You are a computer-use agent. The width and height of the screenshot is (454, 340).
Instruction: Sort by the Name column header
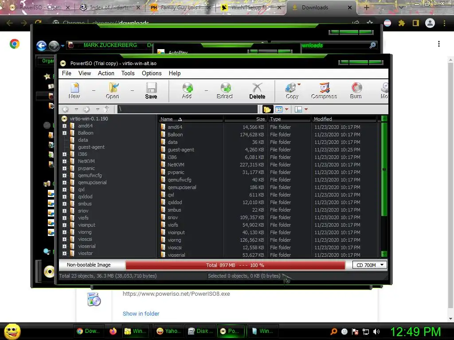[191, 119]
